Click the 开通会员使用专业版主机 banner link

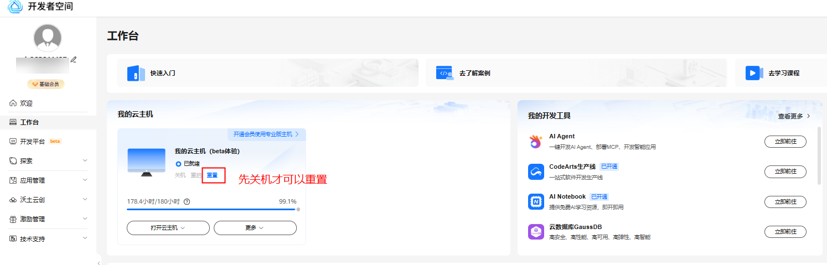click(266, 134)
